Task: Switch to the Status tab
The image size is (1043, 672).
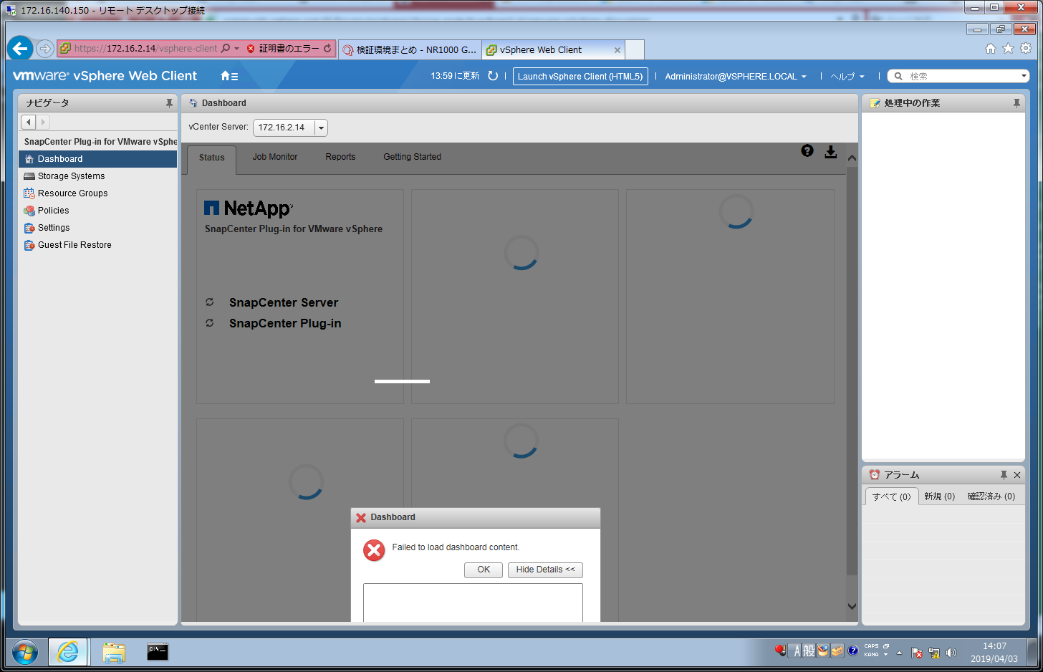Action: tap(212, 158)
